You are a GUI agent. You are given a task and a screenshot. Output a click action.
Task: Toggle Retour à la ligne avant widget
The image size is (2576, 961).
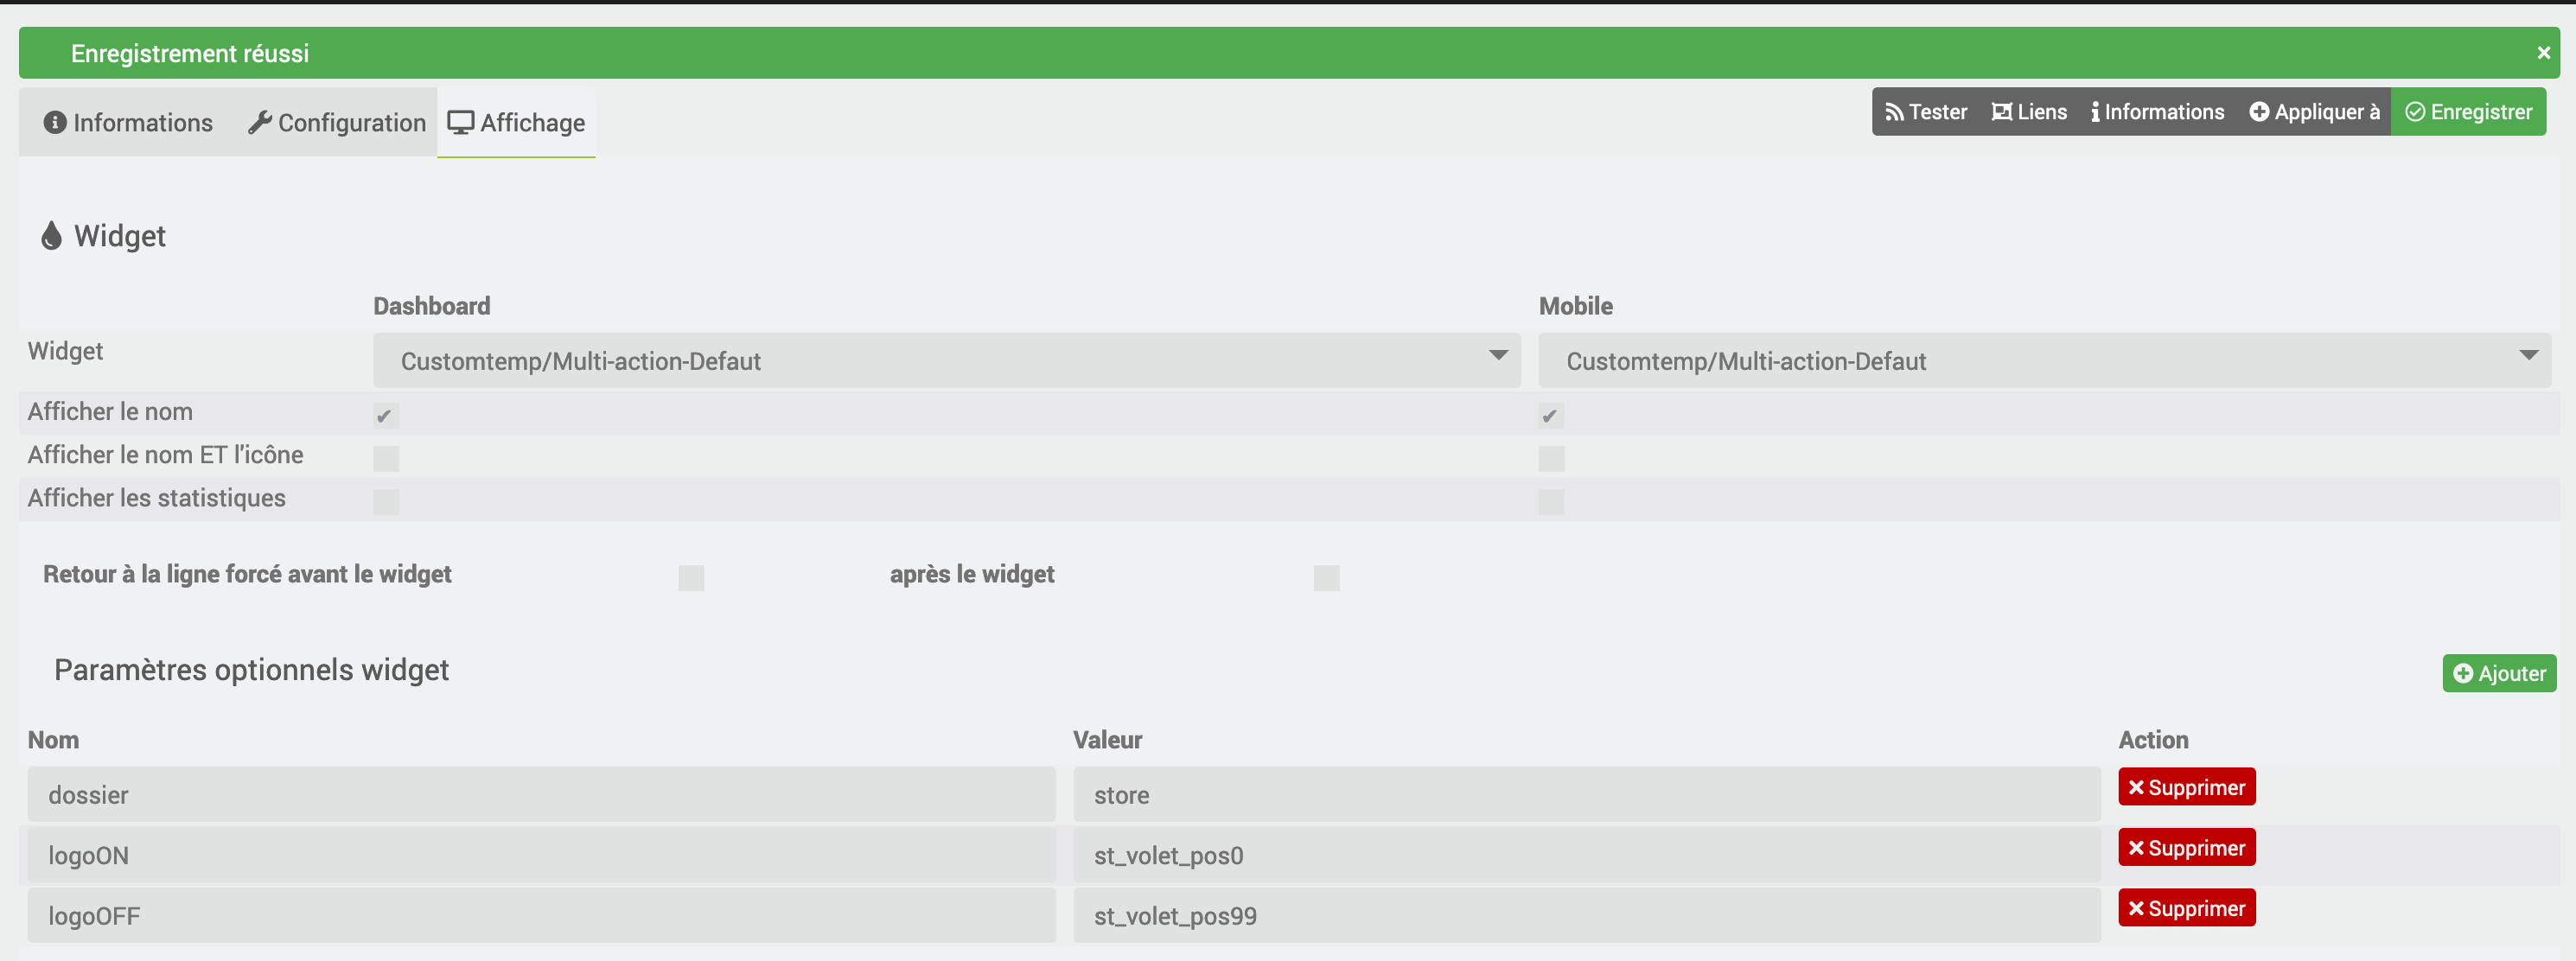pyautogui.click(x=690, y=575)
